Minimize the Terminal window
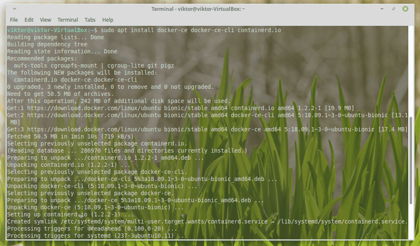 tap(382, 9)
